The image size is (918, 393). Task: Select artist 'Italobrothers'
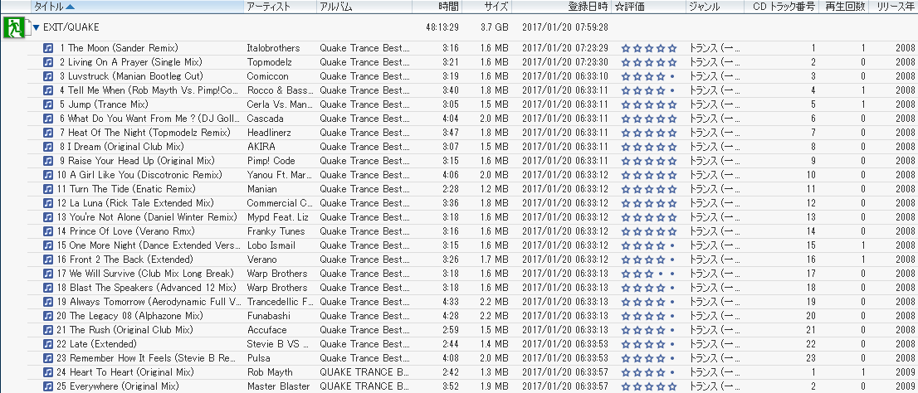(x=273, y=48)
